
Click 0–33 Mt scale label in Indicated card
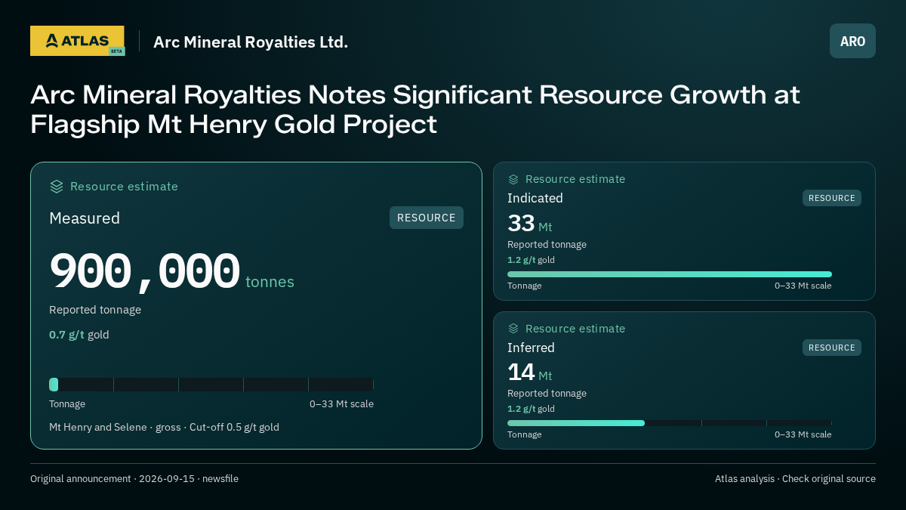(x=803, y=286)
